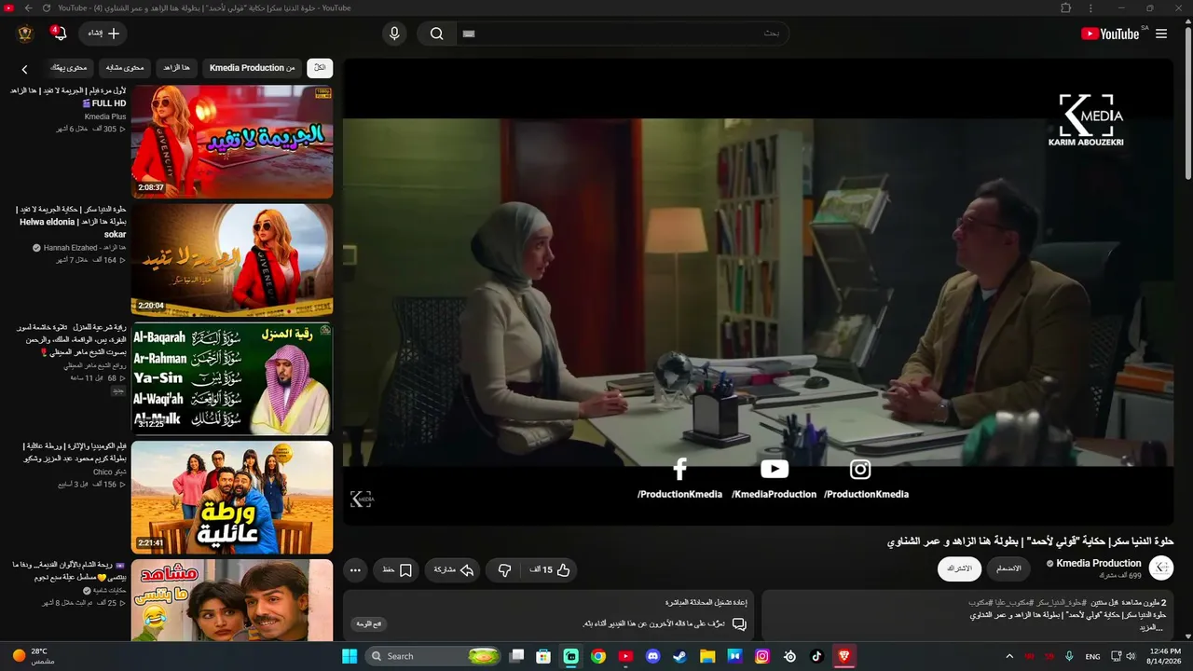Viewport: 1193px width, 671px height.
Task: Click the page vertical scrollbar
Action: [1187, 103]
